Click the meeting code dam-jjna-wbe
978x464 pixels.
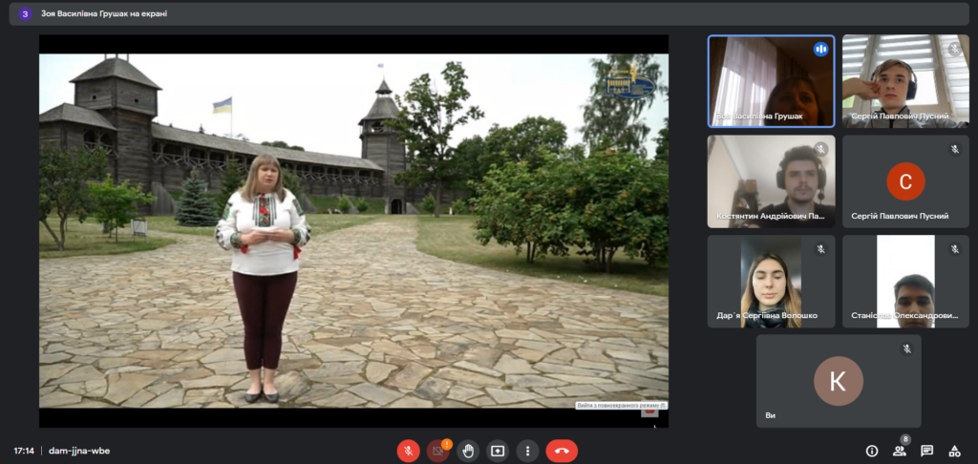tap(79, 451)
